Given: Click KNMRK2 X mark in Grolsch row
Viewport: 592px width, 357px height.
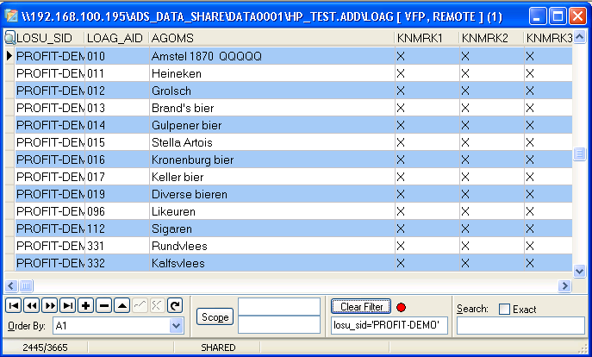Looking at the screenshot, I should coord(465,91).
